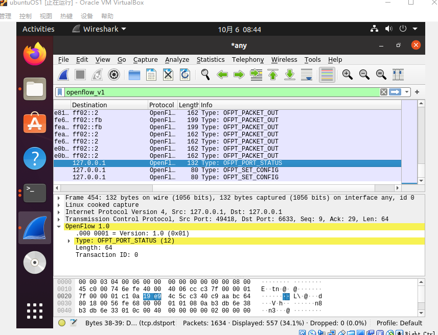This screenshot has height=335, width=438.
Task: Open the Statistics menu
Action: (211, 60)
